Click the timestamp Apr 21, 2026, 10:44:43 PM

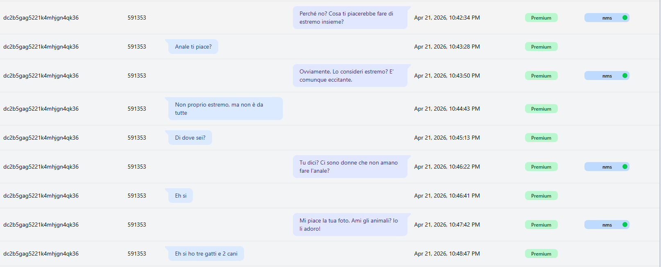coord(447,109)
